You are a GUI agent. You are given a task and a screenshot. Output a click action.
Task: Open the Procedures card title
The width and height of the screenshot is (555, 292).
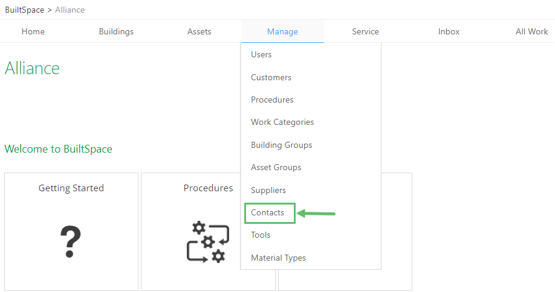208,188
